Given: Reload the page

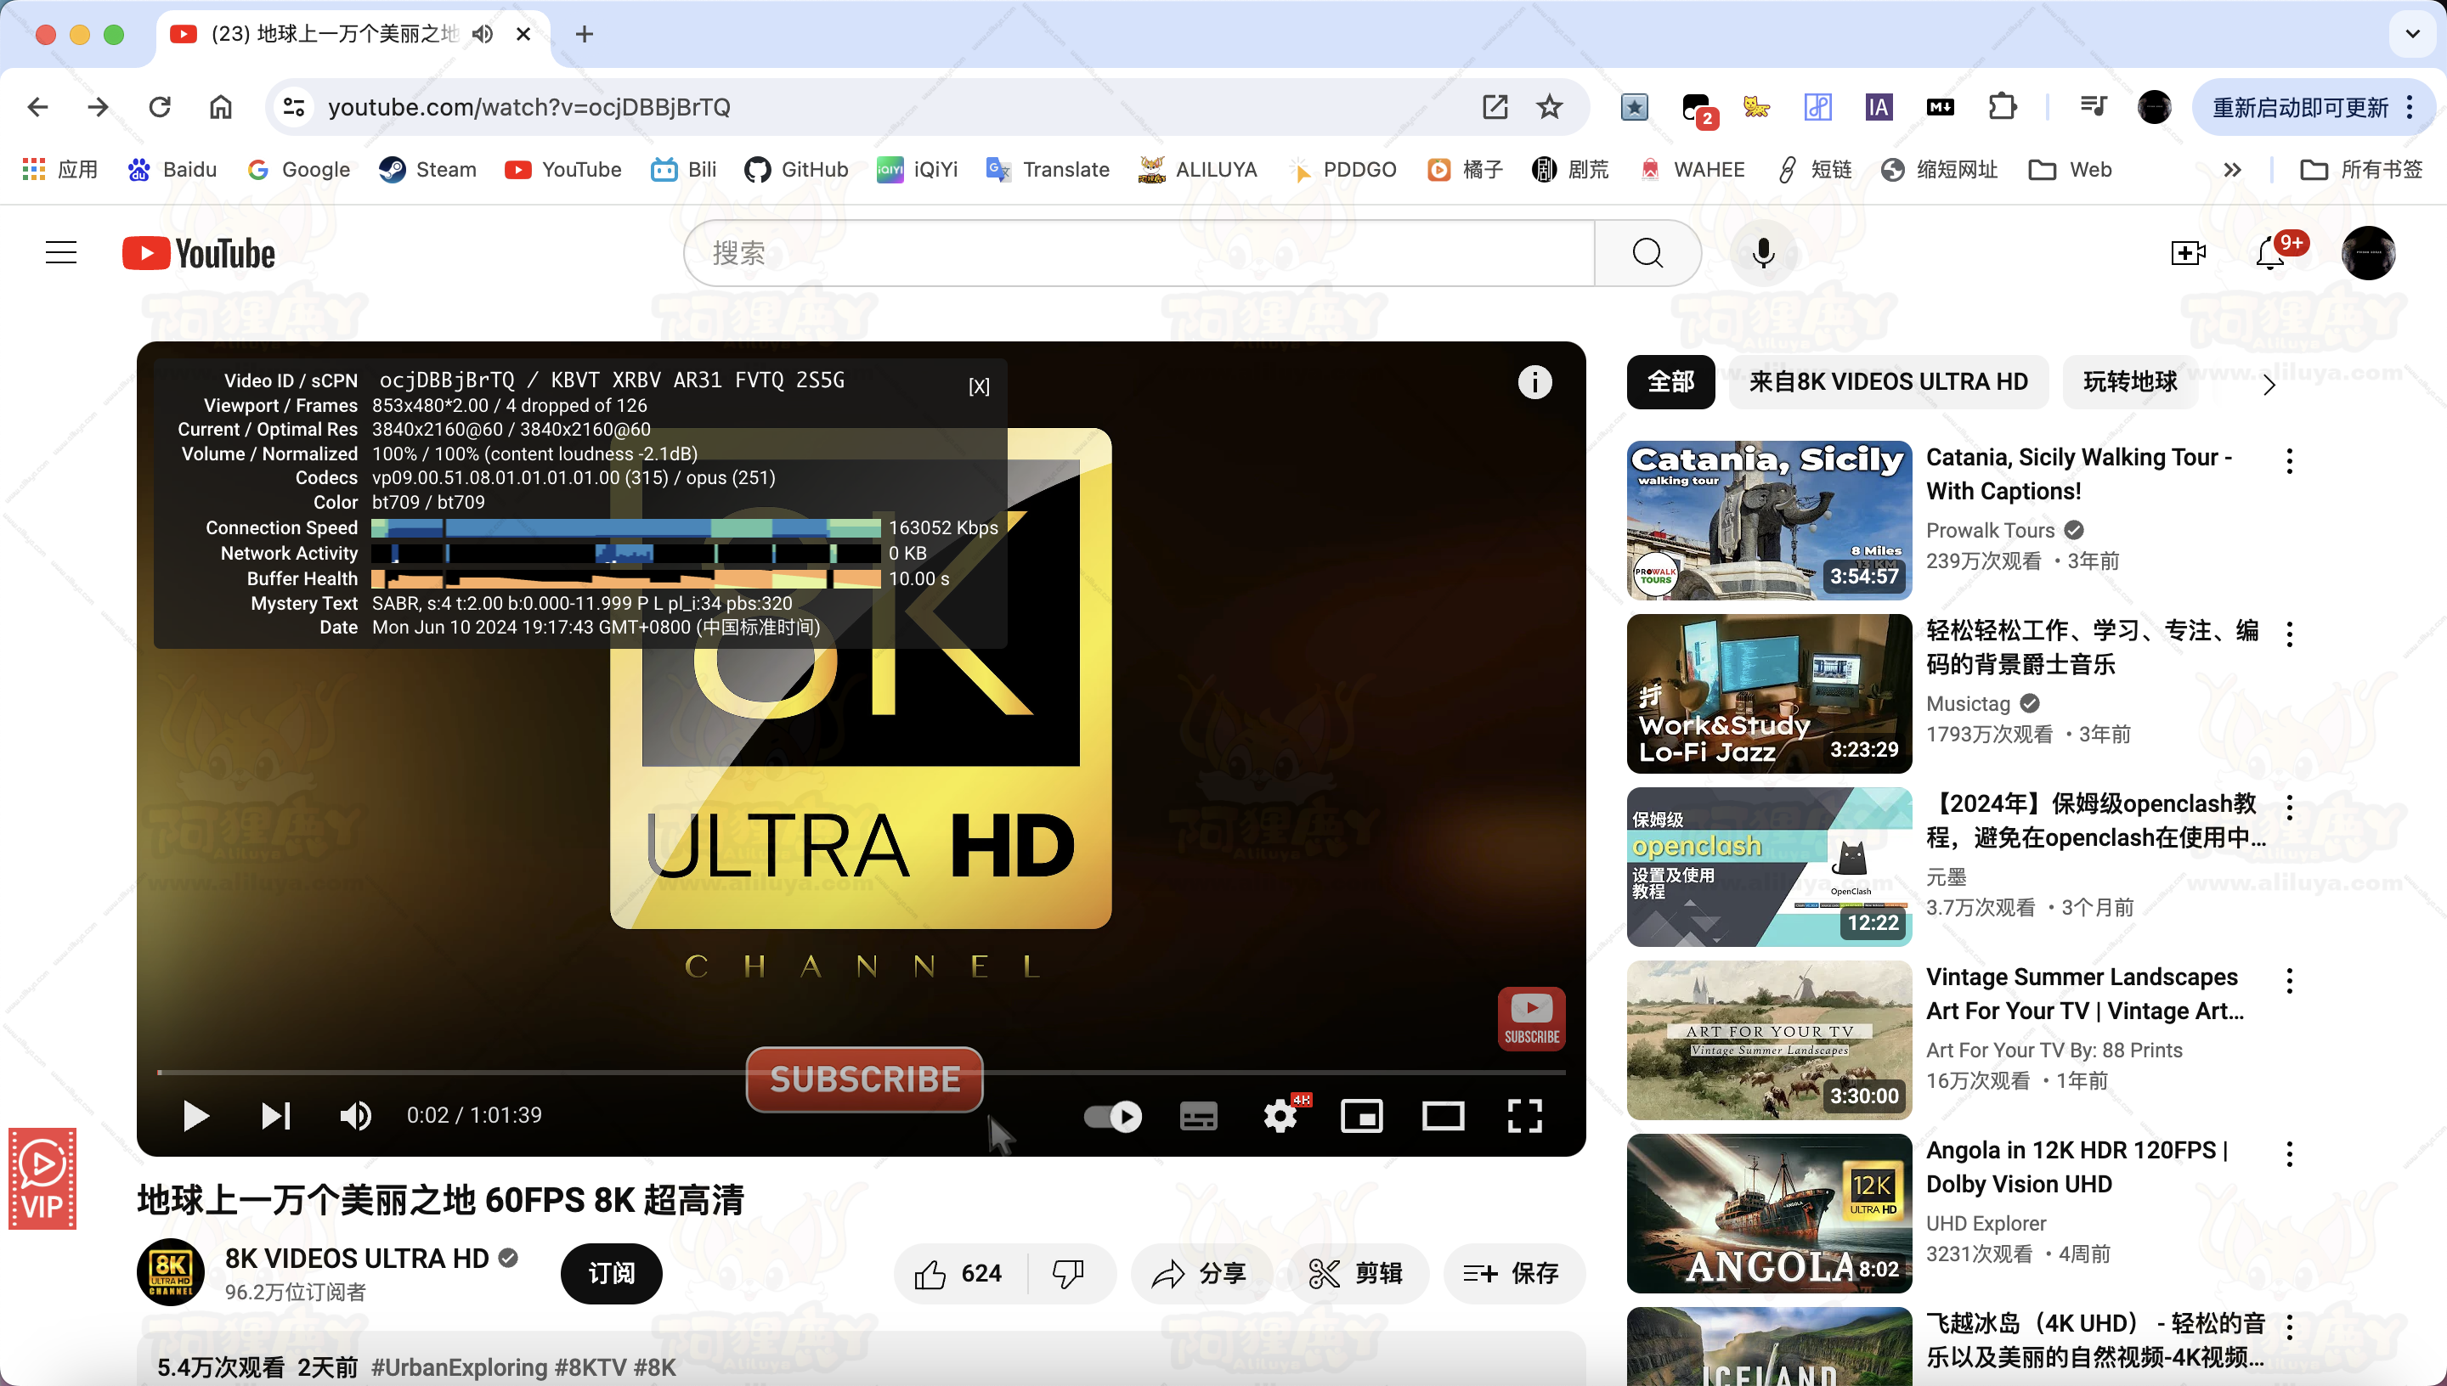Looking at the screenshot, I should tap(160, 107).
